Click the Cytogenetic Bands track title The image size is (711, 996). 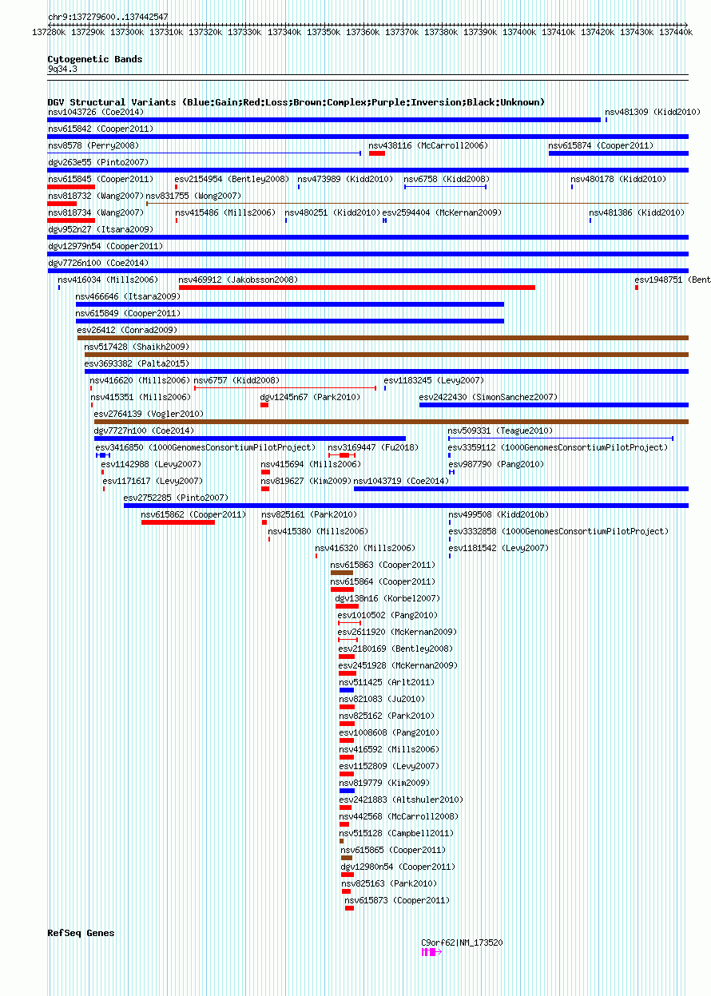tap(95, 59)
